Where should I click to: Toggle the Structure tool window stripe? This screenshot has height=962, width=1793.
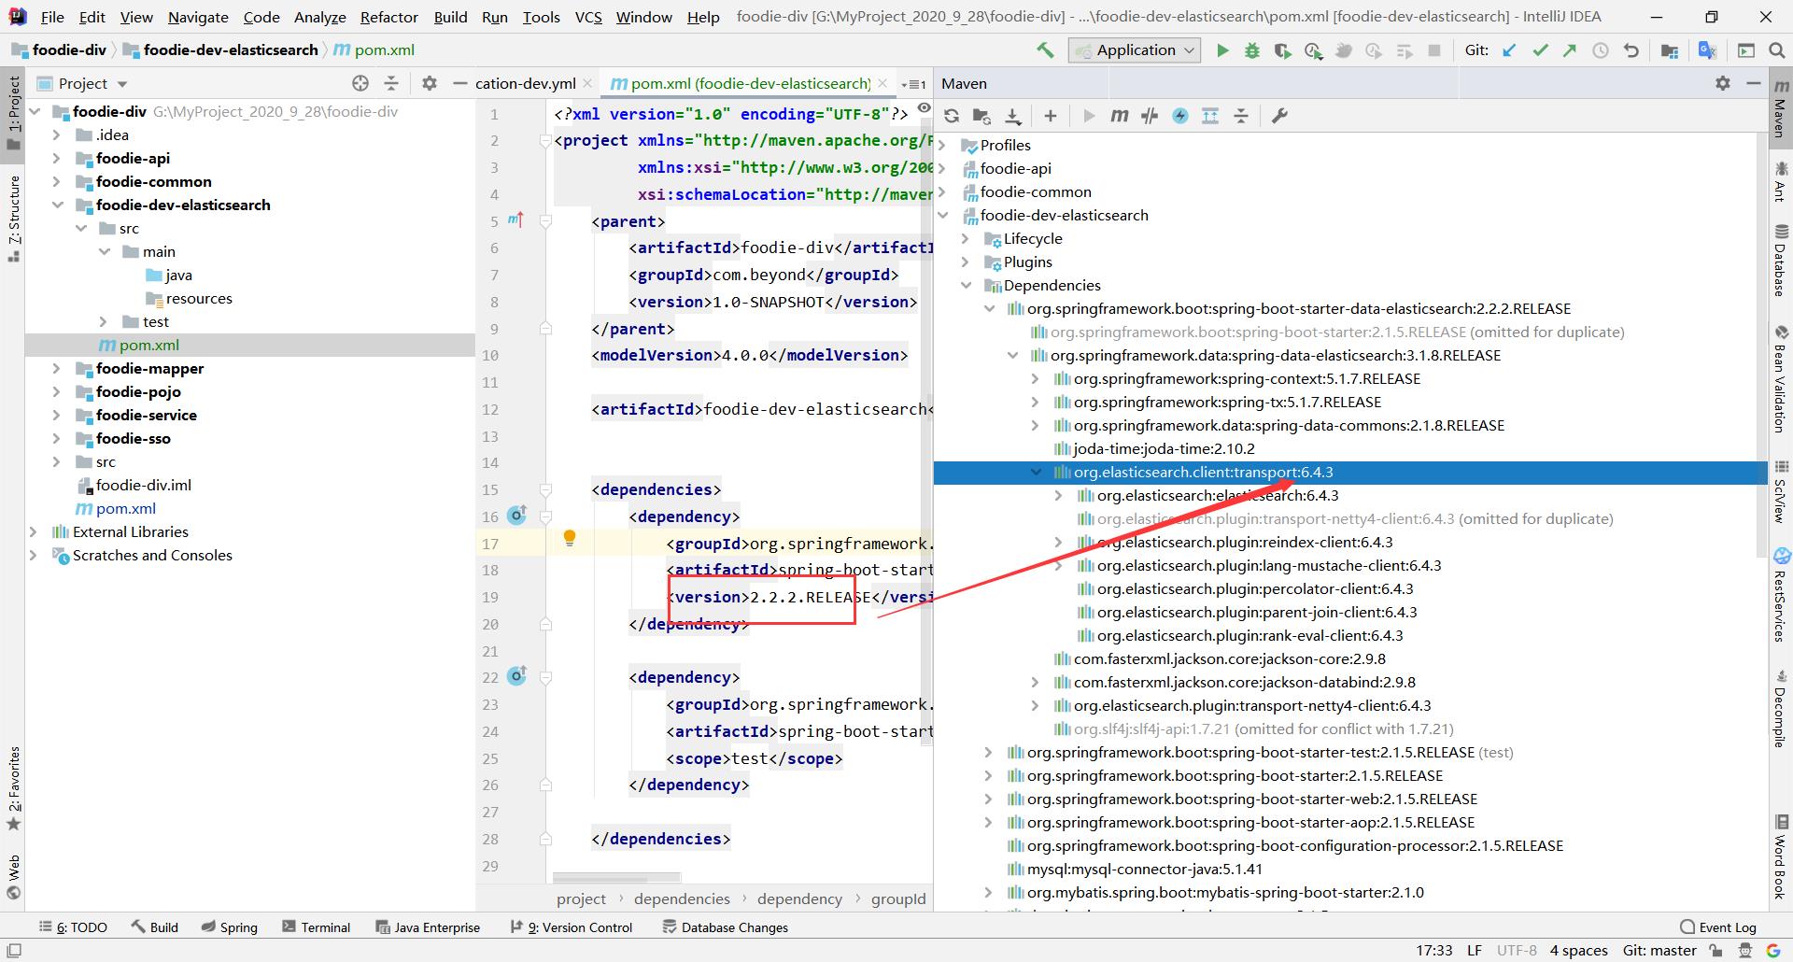13,219
